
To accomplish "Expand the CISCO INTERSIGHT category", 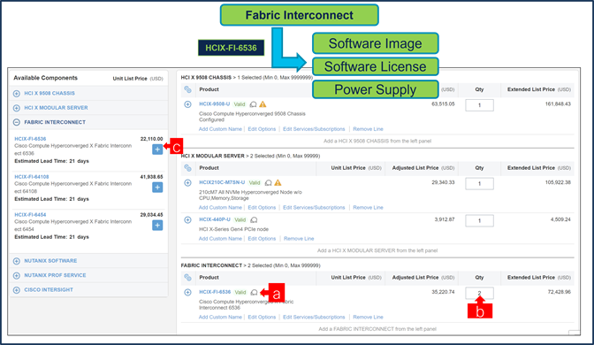I will pos(16,289).
